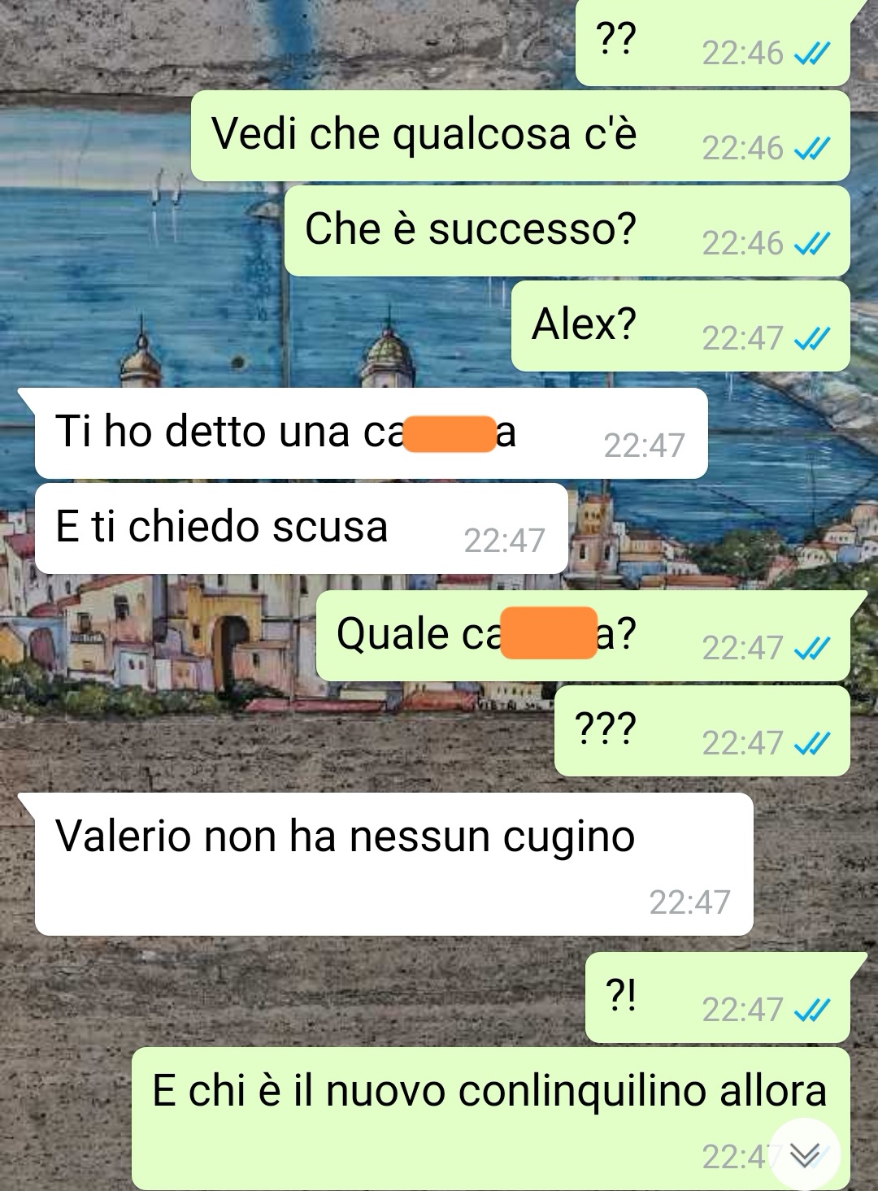
Task: Tap the 'Che è successo?' message bubble
Action: [567, 231]
